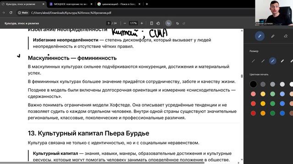293x164 pixels.
Task: Click the horizontal scrollbar at bottom
Action: click(103, 163)
